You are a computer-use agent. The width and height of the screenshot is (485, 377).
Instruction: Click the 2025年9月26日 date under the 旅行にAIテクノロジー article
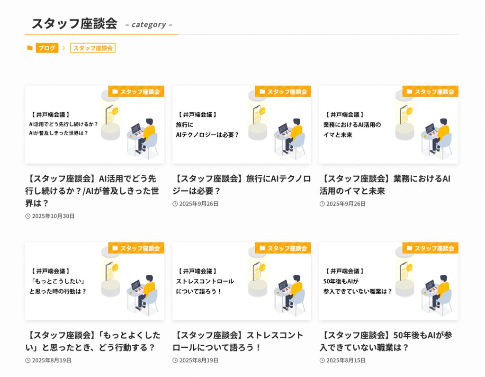(199, 204)
